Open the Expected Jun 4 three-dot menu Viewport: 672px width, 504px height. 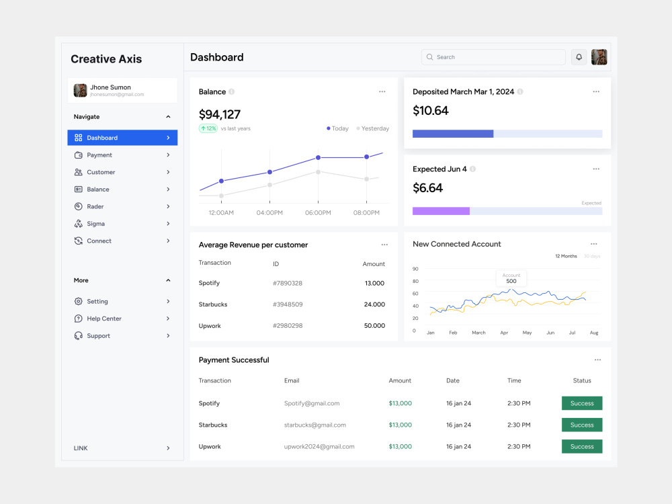pos(596,169)
